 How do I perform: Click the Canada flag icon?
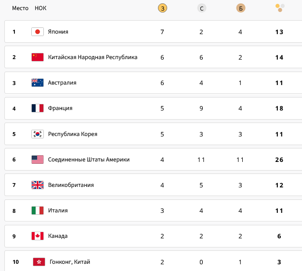(38, 236)
